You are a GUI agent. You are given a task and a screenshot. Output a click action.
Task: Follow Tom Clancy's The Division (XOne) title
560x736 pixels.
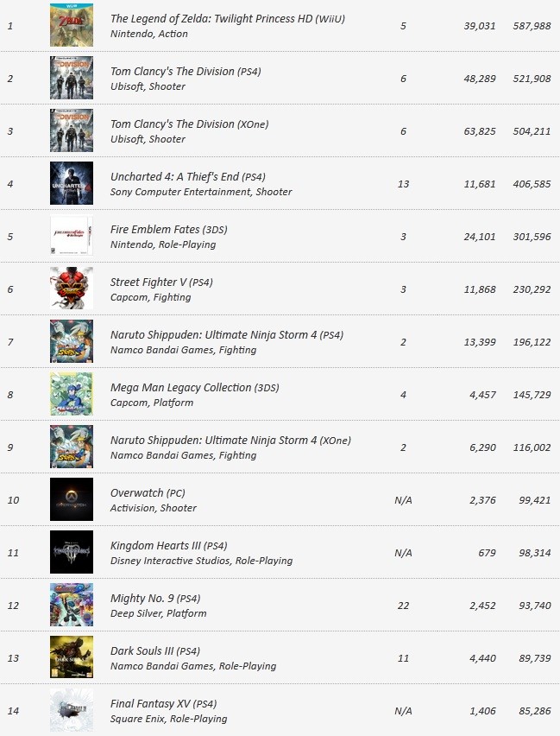coord(190,124)
